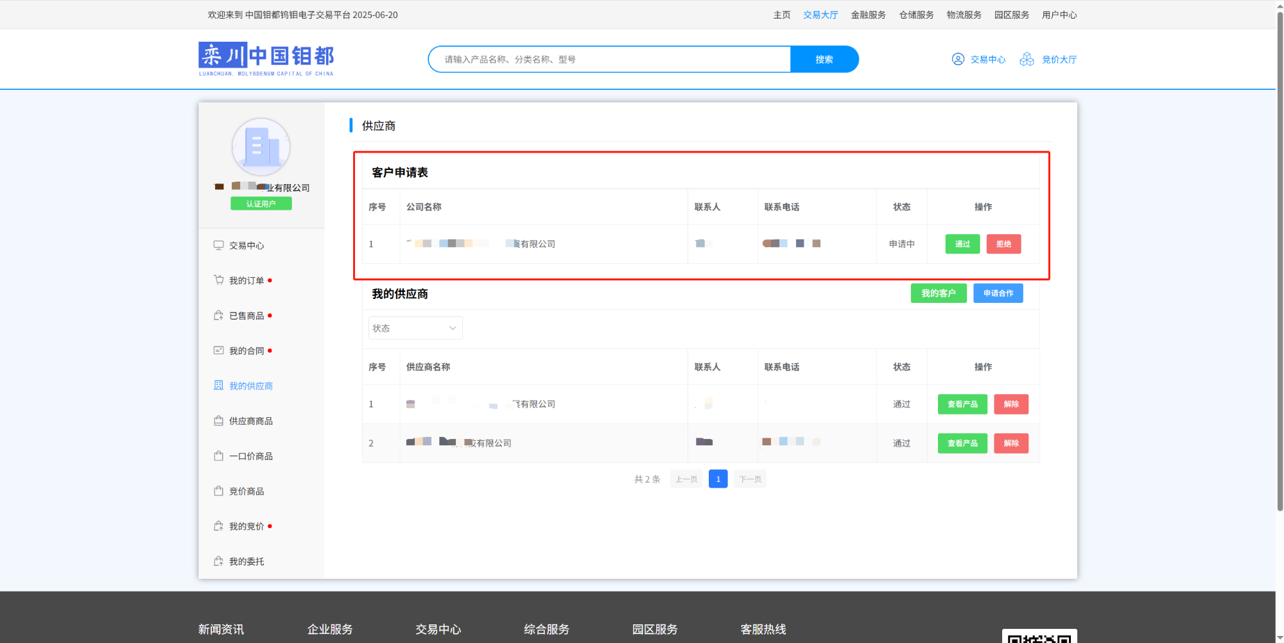Click the bag icon beside 已售商品
This screenshot has width=1284, height=643.
(x=218, y=315)
